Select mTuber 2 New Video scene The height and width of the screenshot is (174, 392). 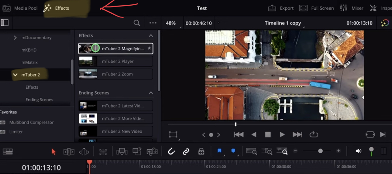point(115,131)
